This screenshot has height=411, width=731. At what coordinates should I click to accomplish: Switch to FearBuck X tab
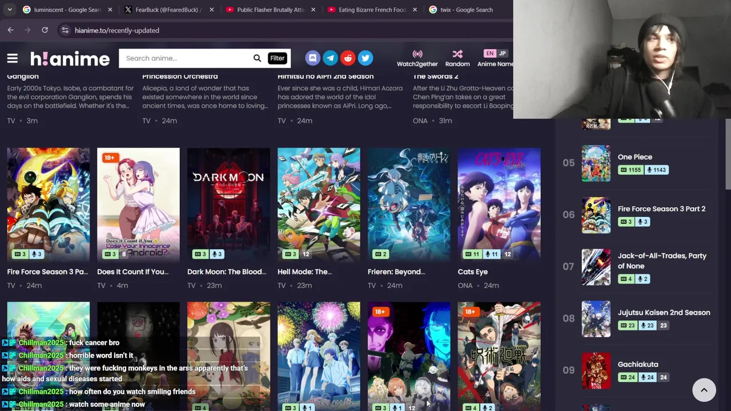click(x=169, y=10)
